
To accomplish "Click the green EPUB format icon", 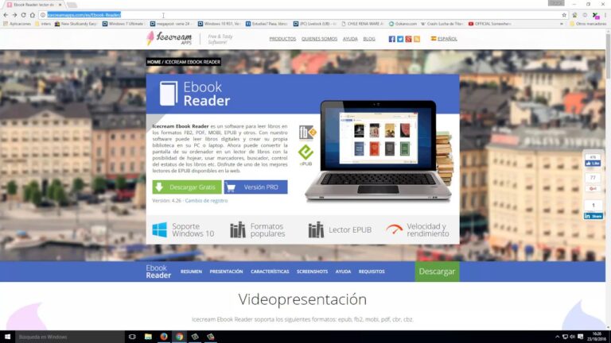I will 305,152.
